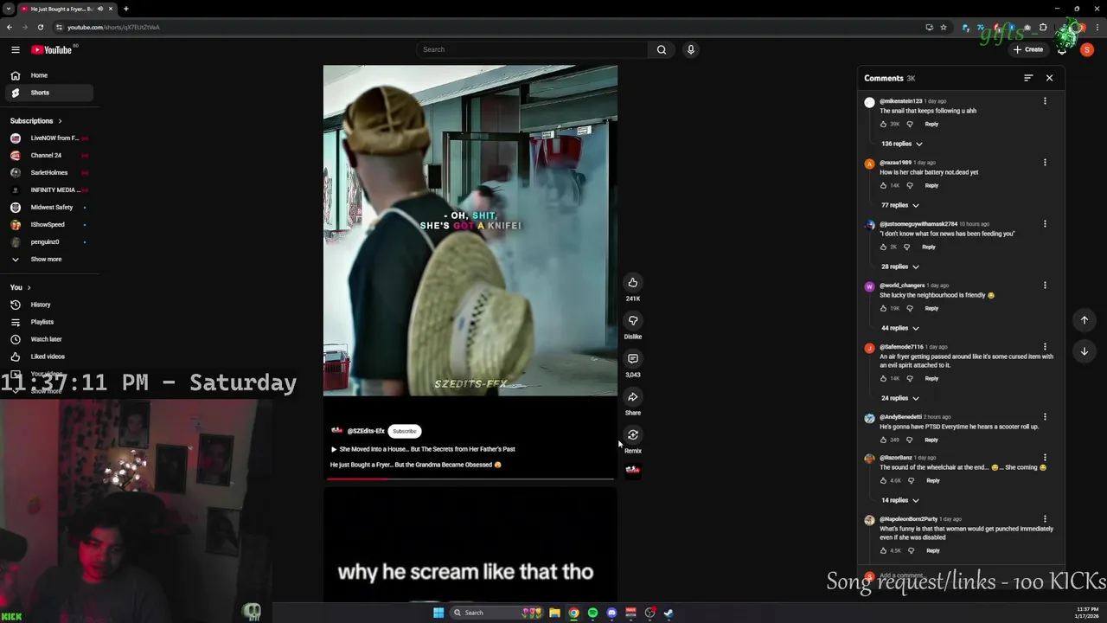Open Spotify from the taskbar
The height and width of the screenshot is (623, 1107).
click(592, 613)
